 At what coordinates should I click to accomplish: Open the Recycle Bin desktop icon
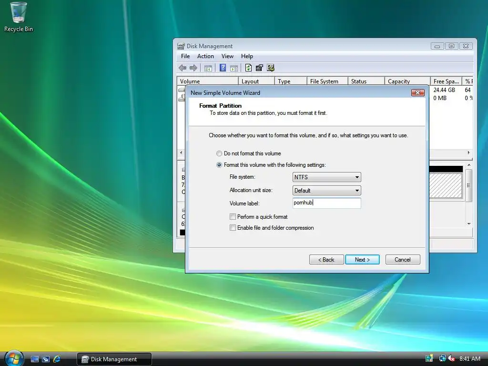pyautogui.click(x=19, y=17)
